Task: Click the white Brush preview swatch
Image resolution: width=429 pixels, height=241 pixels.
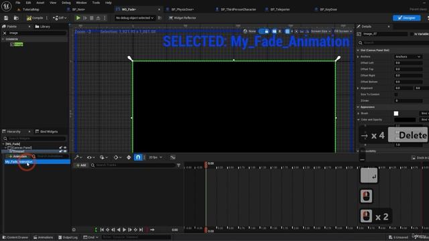Action: [396, 113]
